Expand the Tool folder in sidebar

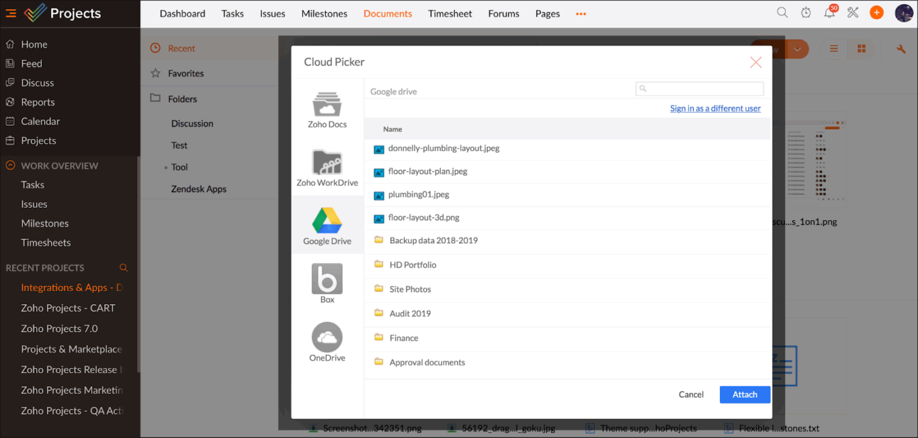pyautogui.click(x=166, y=167)
